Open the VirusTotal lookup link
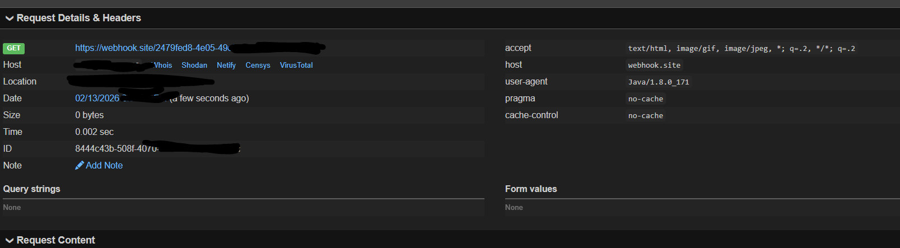This screenshot has height=248, width=900. click(x=296, y=65)
